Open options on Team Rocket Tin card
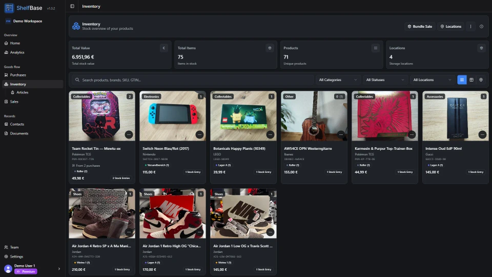 point(129,135)
